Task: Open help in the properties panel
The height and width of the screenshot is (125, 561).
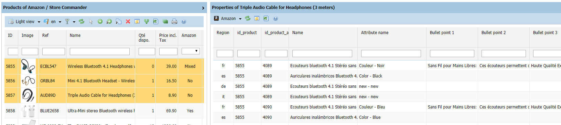Action: (x=275, y=18)
